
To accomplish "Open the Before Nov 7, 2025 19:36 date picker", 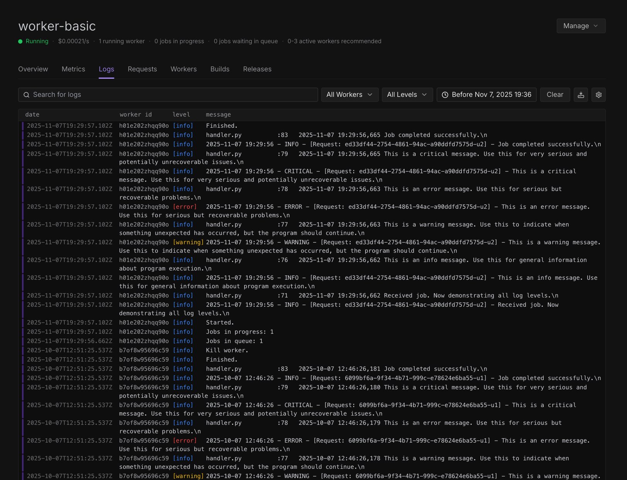I will (486, 95).
